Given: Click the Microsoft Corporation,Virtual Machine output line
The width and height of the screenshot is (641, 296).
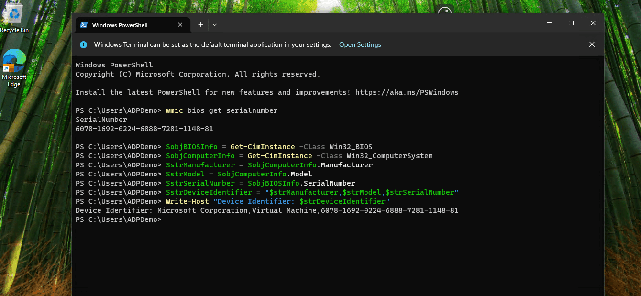Looking at the screenshot, I should coord(266,210).
